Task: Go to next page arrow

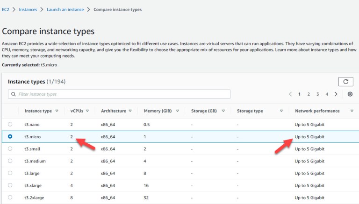Action: click(336, 94)
